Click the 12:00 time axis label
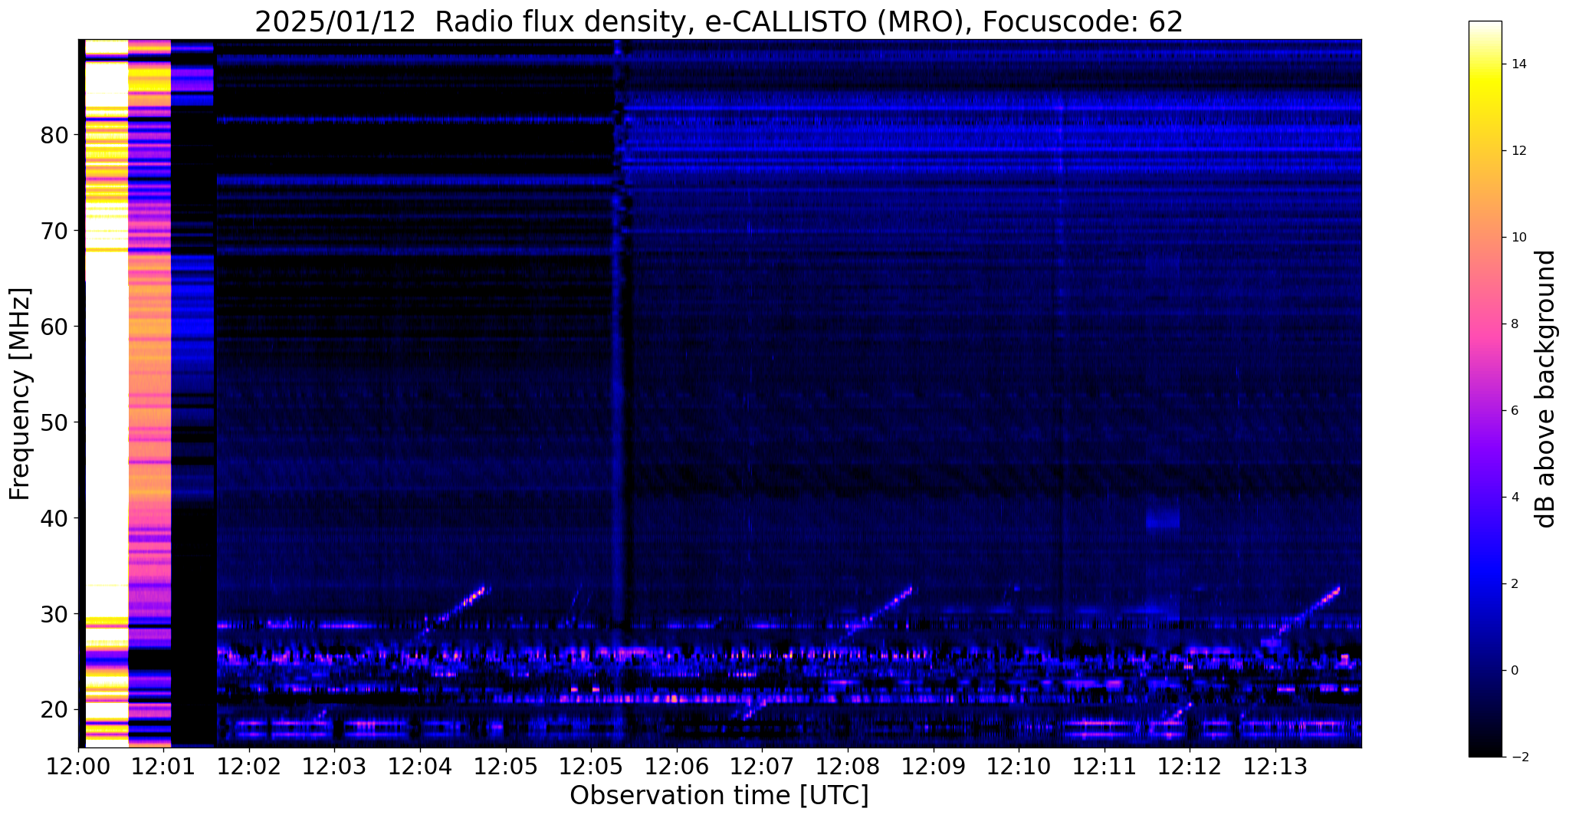 point(78,767)
